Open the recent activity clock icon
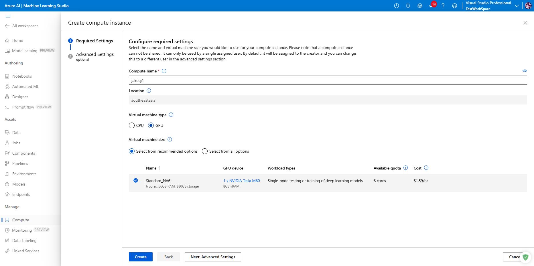Image resolution: width=534 pixels, height=266 pixels. 397,6
